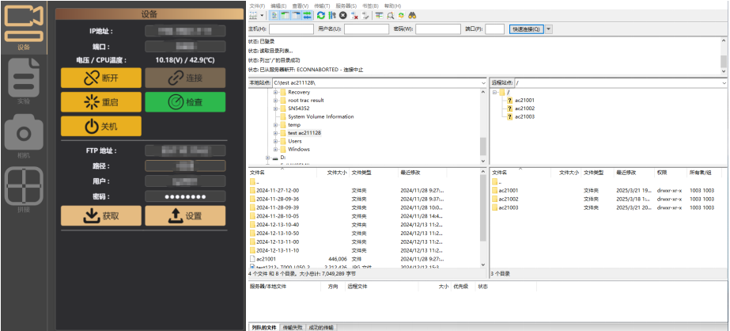Click the 主机(H) host input field
Screen dimensions: 730x331
click(289, 29)
